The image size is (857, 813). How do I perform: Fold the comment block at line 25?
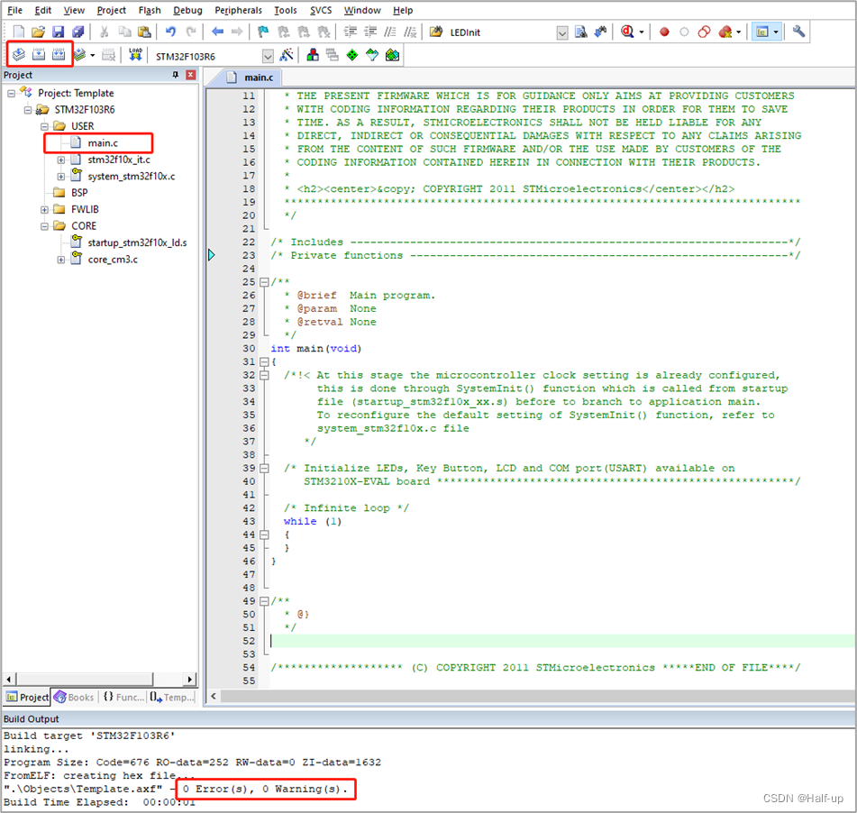click(x=264, y=282)
